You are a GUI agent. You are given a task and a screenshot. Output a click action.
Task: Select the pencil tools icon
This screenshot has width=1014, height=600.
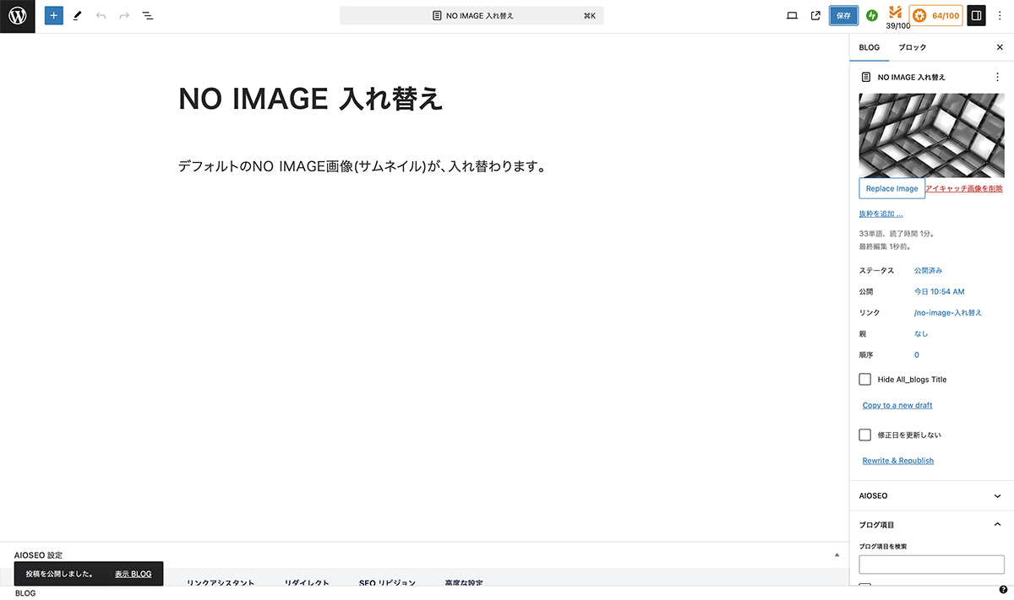pyautogui.click(x=78, y=16)
